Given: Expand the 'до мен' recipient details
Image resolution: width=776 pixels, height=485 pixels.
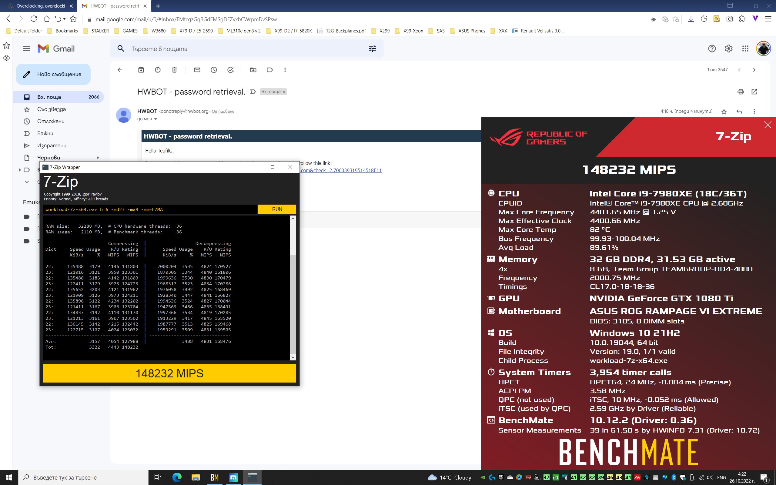Looking at the screenshot, I should [x=156, y=119].
